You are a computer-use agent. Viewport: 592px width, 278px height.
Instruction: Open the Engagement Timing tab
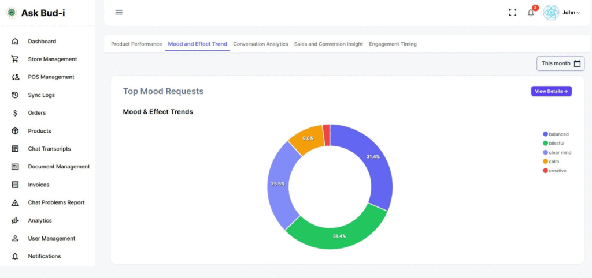pyautogui.click(x=393, y=44)
